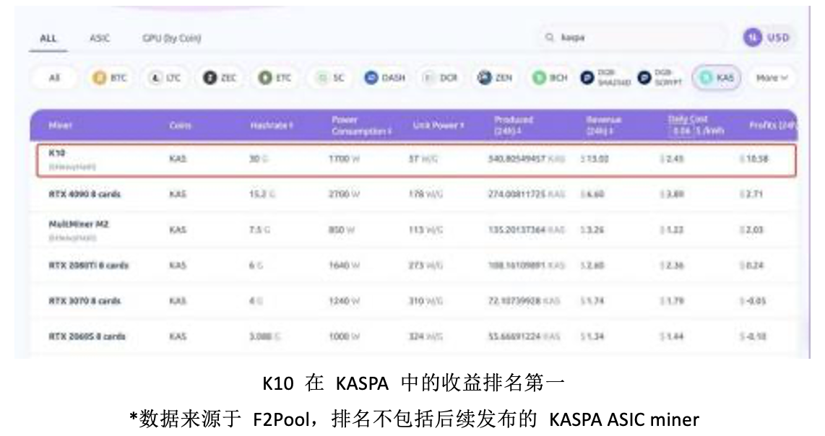Toggle the DGB SHA256D filter

pyautogui.click(x=605, y=78)
